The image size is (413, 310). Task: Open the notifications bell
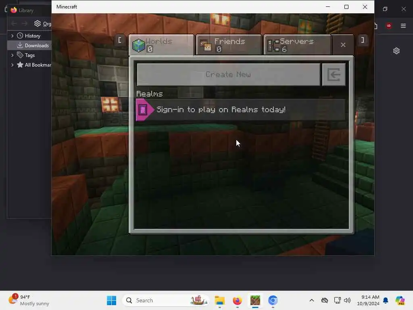pyautogui.click(x=386, y=300)
